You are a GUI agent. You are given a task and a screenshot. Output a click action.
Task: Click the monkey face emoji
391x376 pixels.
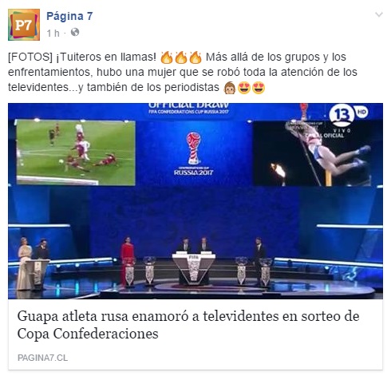coord(230,88)
